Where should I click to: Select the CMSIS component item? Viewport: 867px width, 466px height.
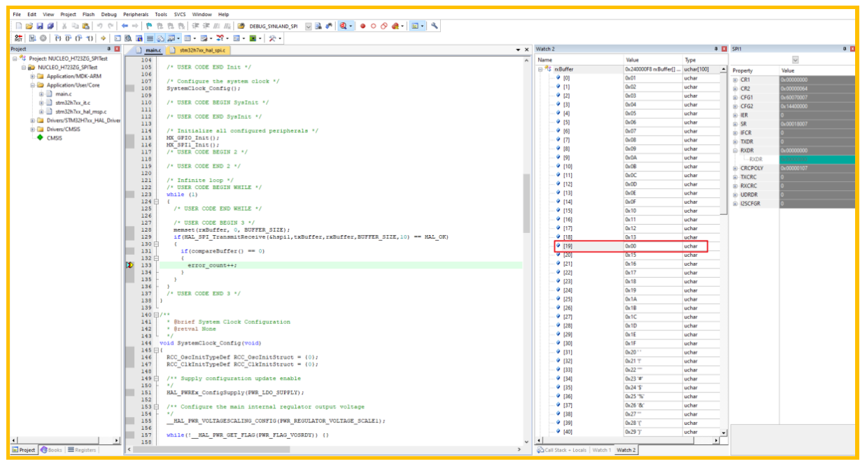click(x=55, y=138)
